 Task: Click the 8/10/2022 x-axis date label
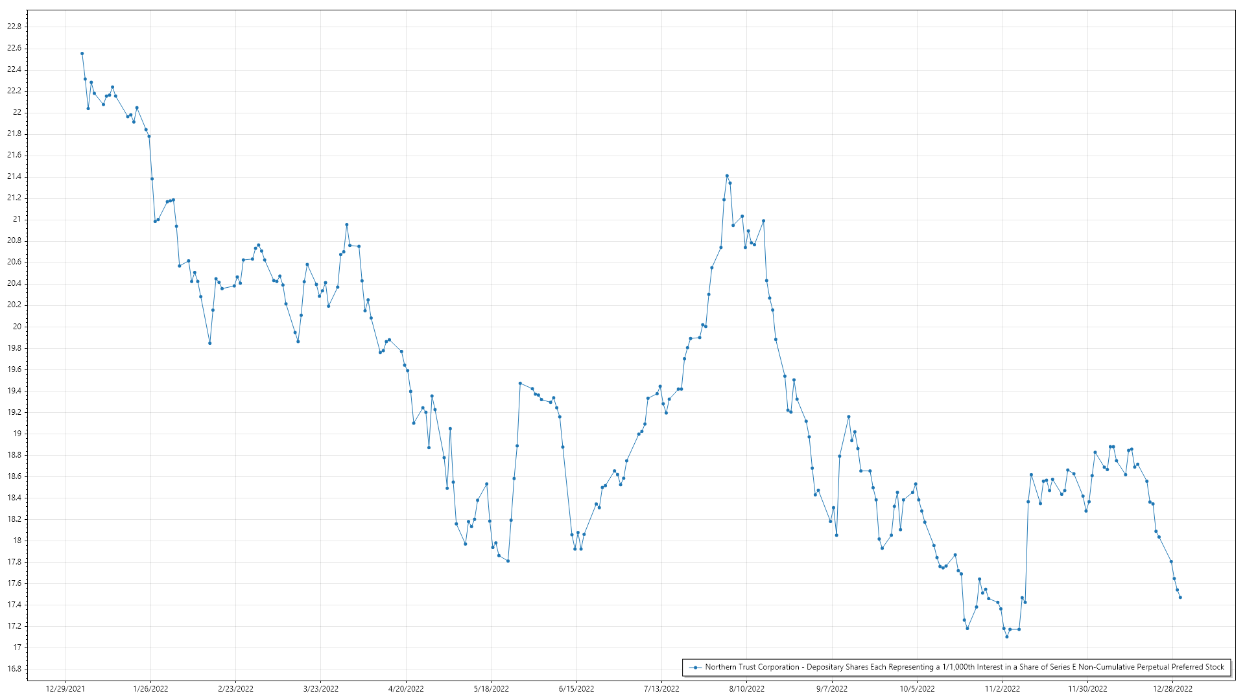[x=746, y=689]
